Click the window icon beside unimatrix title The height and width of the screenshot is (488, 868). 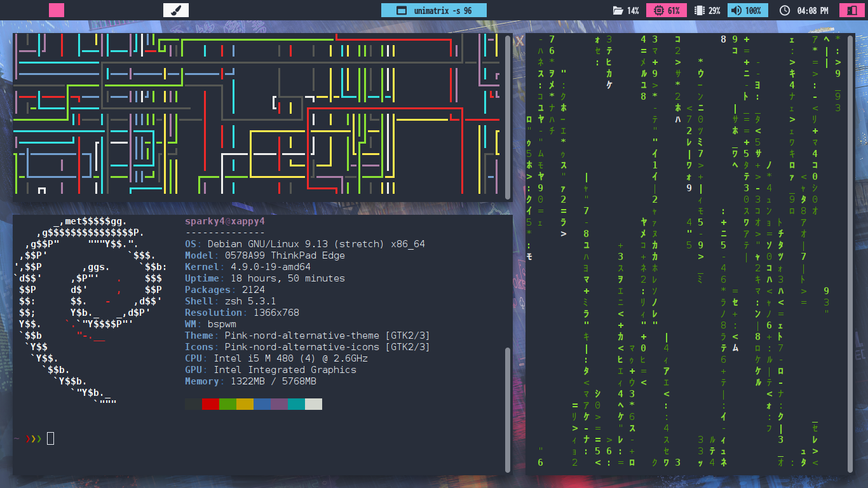click(x=401, y=11)
